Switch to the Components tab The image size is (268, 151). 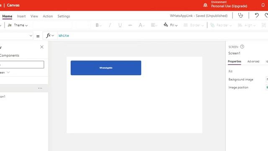[x=10, y=55]
